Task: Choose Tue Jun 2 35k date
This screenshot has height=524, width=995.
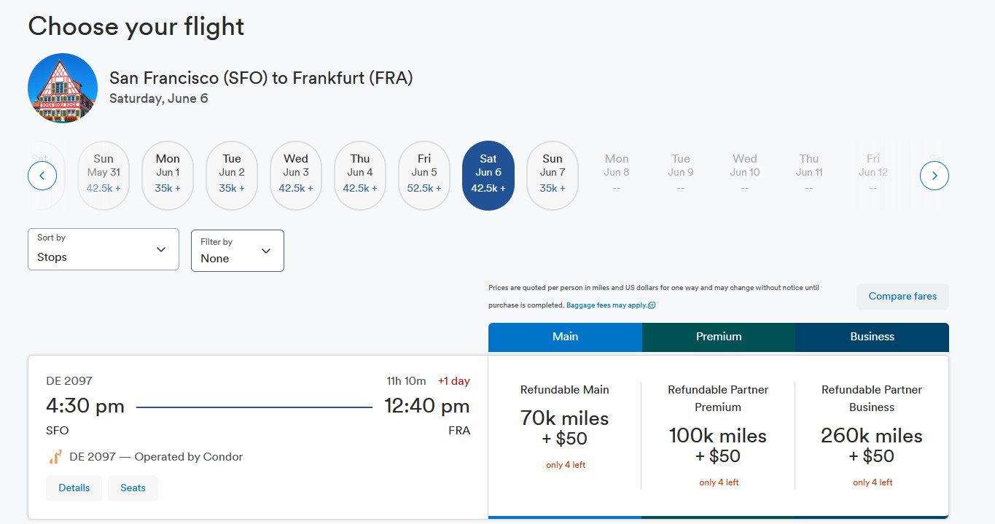Action: 232,176
